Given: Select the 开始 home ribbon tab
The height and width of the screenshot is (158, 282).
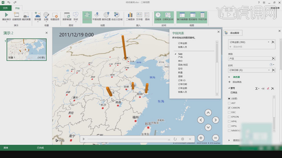Looking at the screenshot, I should tap(17, 8).
